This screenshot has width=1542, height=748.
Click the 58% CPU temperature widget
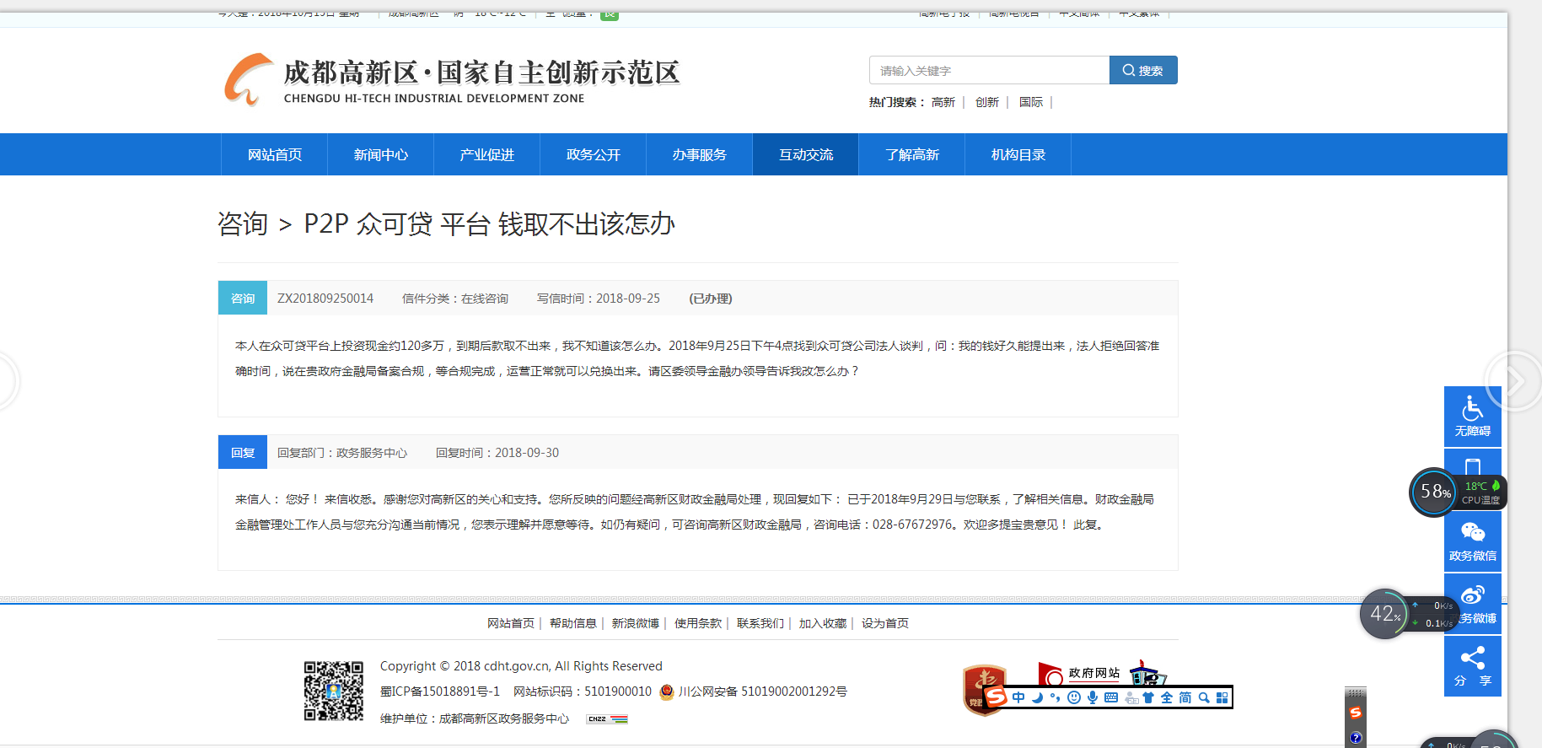(1434, 492)
